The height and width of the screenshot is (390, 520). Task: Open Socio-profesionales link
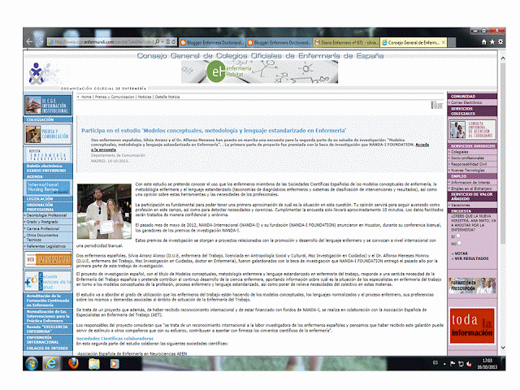467,158
